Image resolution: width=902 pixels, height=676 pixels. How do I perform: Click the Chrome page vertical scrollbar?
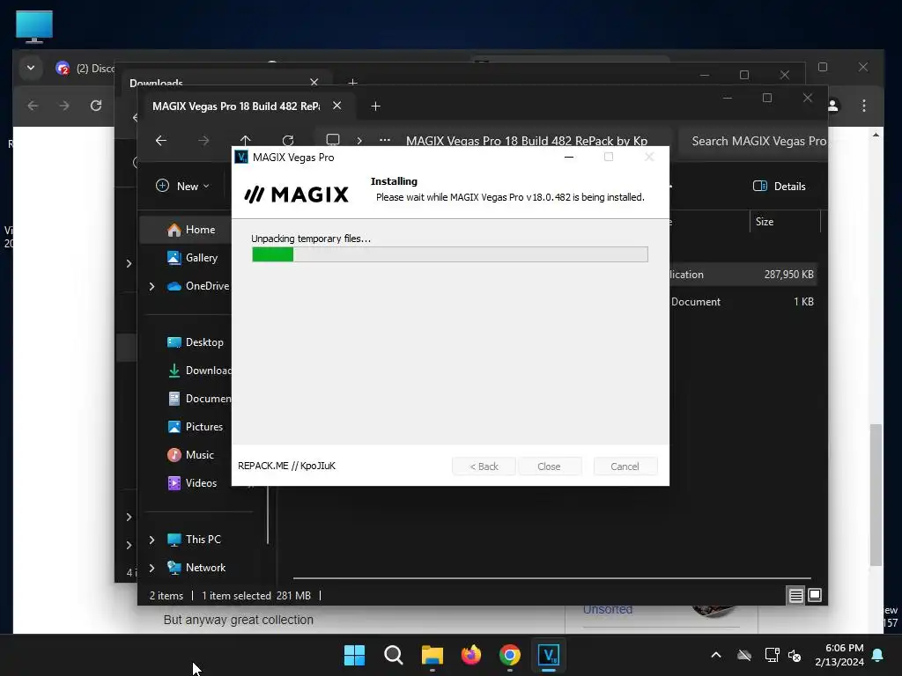[x=876, y=495]
